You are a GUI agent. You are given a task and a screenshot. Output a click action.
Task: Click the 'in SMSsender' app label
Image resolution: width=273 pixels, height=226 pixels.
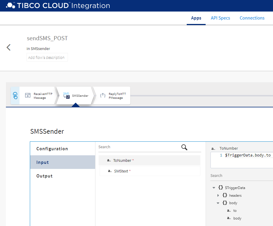[38, 49]
